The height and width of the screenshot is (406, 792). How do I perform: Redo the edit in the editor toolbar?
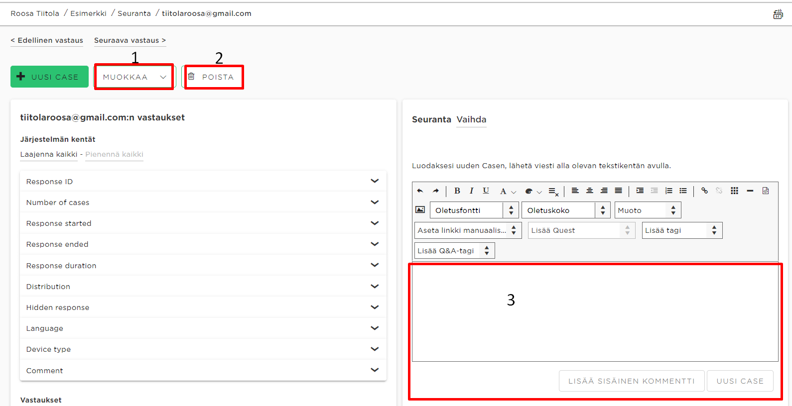click(436, 191)
